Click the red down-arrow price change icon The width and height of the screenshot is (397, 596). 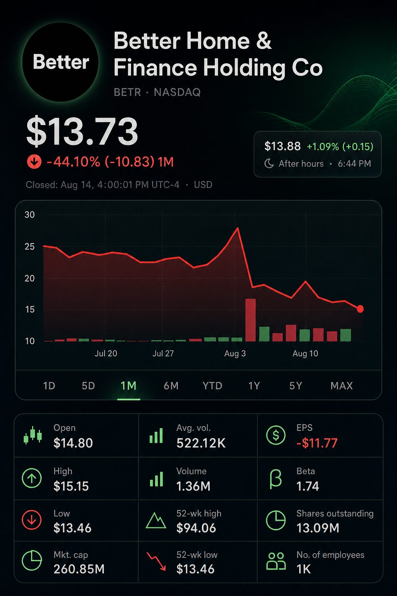[x=34, y=162]
